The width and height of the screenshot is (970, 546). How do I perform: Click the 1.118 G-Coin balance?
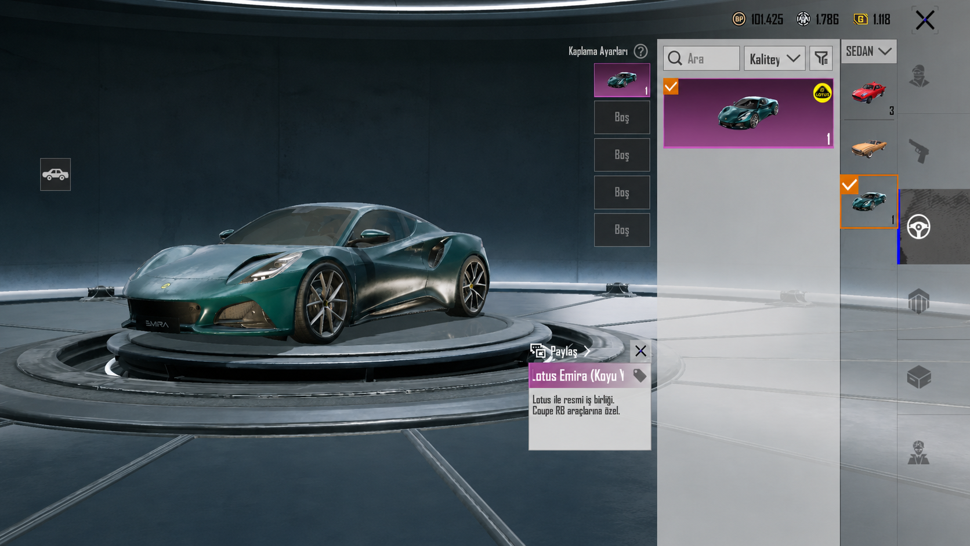tap(881, 20)
